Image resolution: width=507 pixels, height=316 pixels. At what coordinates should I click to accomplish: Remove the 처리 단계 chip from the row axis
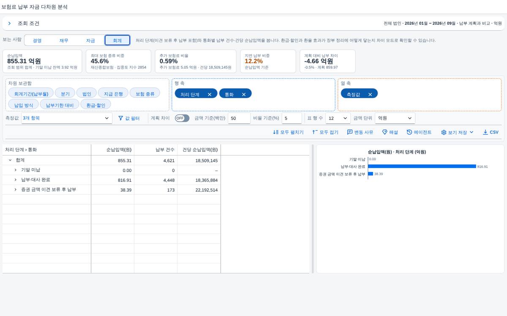pos(210,94)
